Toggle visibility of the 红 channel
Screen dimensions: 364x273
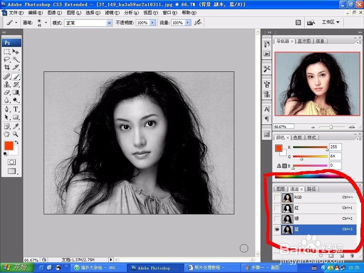point(277,208)
